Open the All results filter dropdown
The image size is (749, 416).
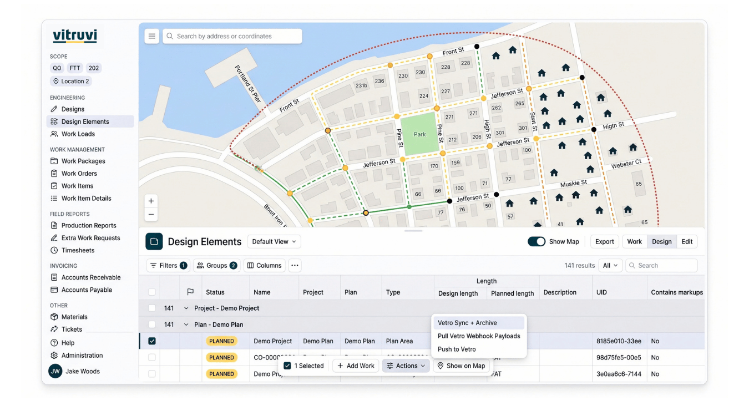point(610,266)
